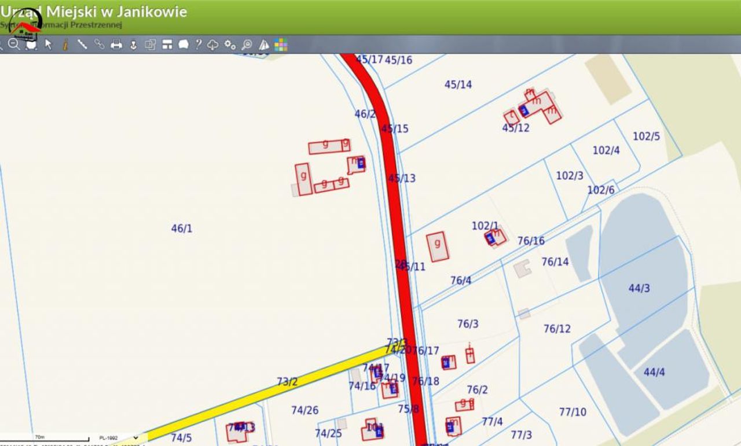Click parcel 46/1 on the map

pos(182,228)
